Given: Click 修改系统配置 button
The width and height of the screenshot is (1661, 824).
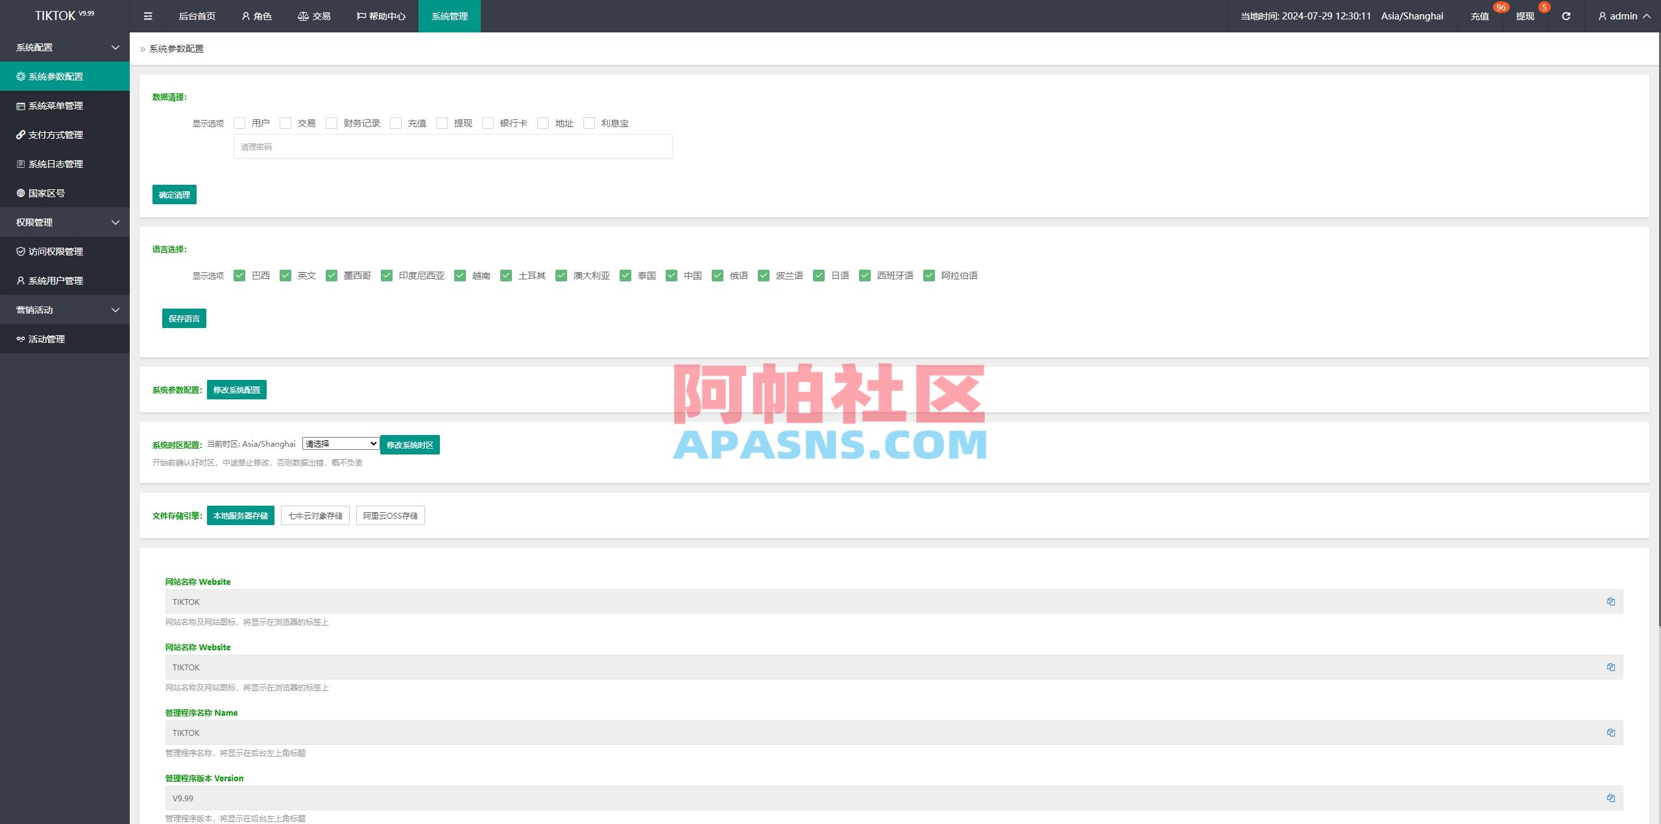Looking at the screenshot, I should pyautogui.click(x=237, y=390).
